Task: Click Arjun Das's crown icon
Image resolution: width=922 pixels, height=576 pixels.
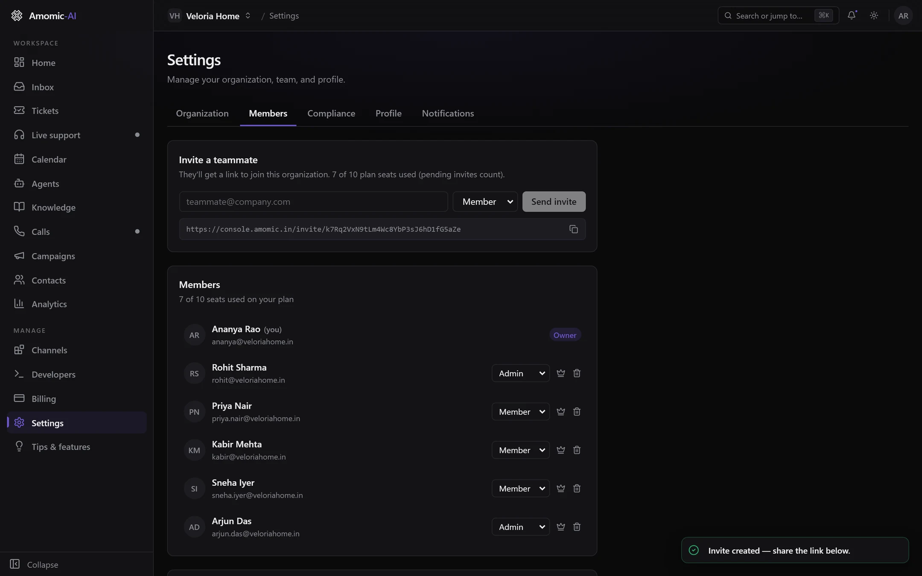Action: tap(560, 527)
